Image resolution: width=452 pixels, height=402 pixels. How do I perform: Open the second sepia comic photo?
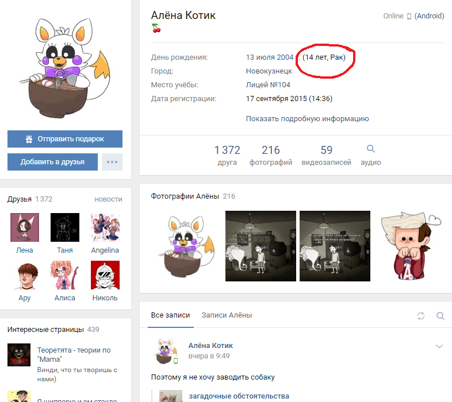pos(261,246)
